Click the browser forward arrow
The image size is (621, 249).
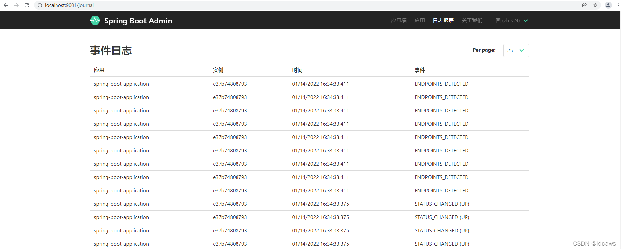pyautogui.click(x=16, y=5)
